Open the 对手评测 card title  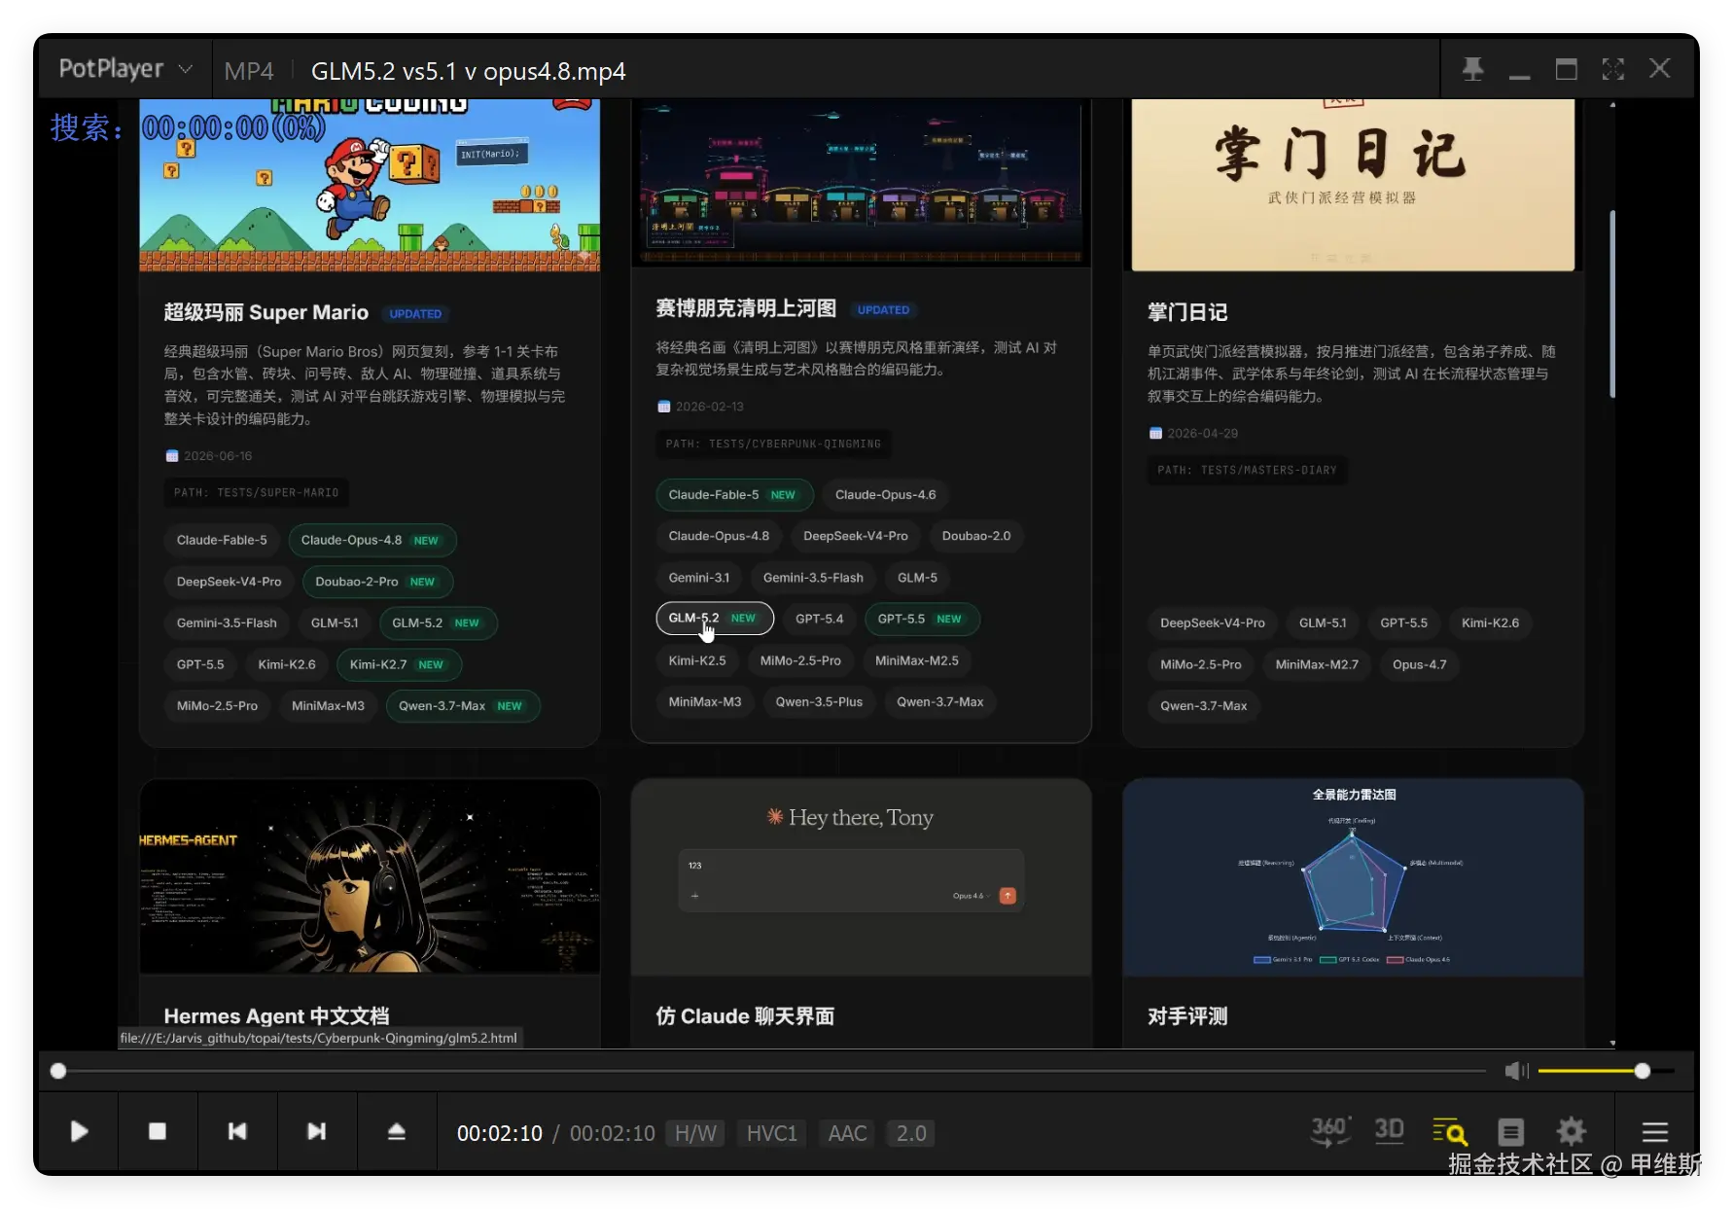[1187, 1016]
